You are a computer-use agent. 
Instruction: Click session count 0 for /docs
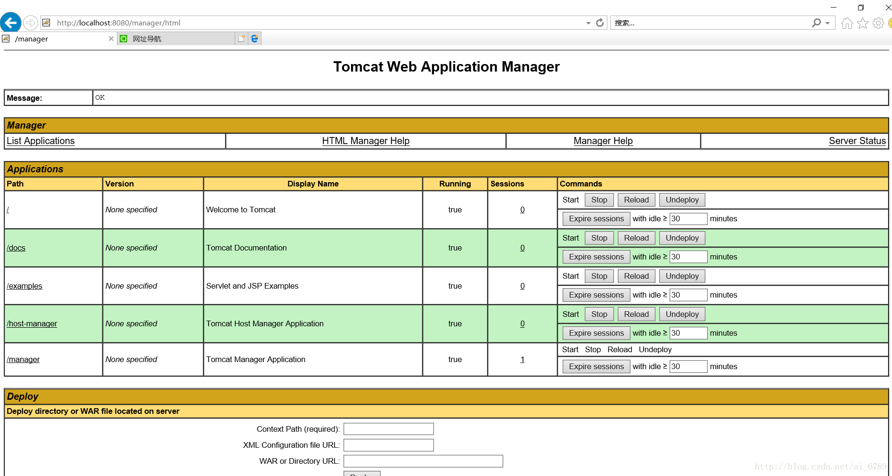pyautogui.click(x=522, y=248)
